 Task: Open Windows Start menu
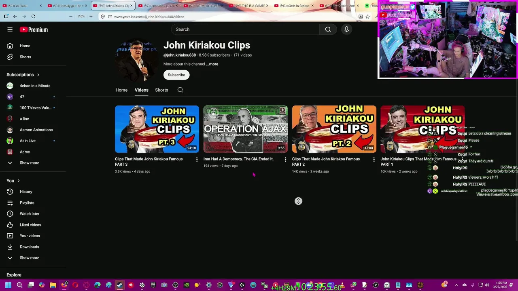pos(8,285)
